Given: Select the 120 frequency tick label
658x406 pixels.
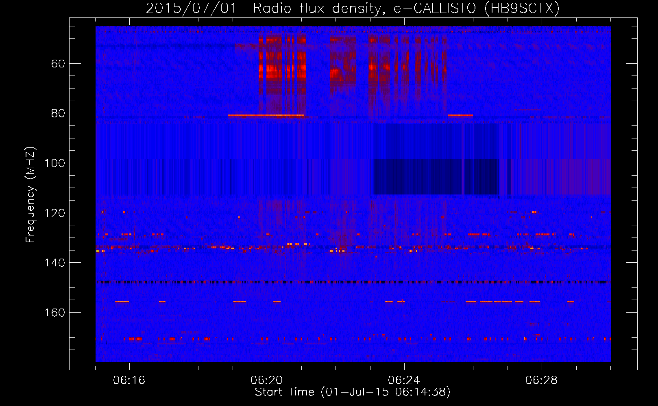Looking at the screenshot, I should coord(54,213).
